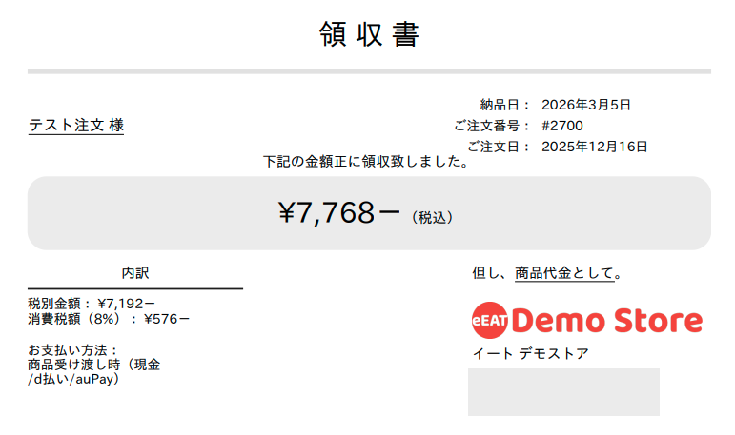Select the underlined テスト注文 様 recipient name

point(76,126)
